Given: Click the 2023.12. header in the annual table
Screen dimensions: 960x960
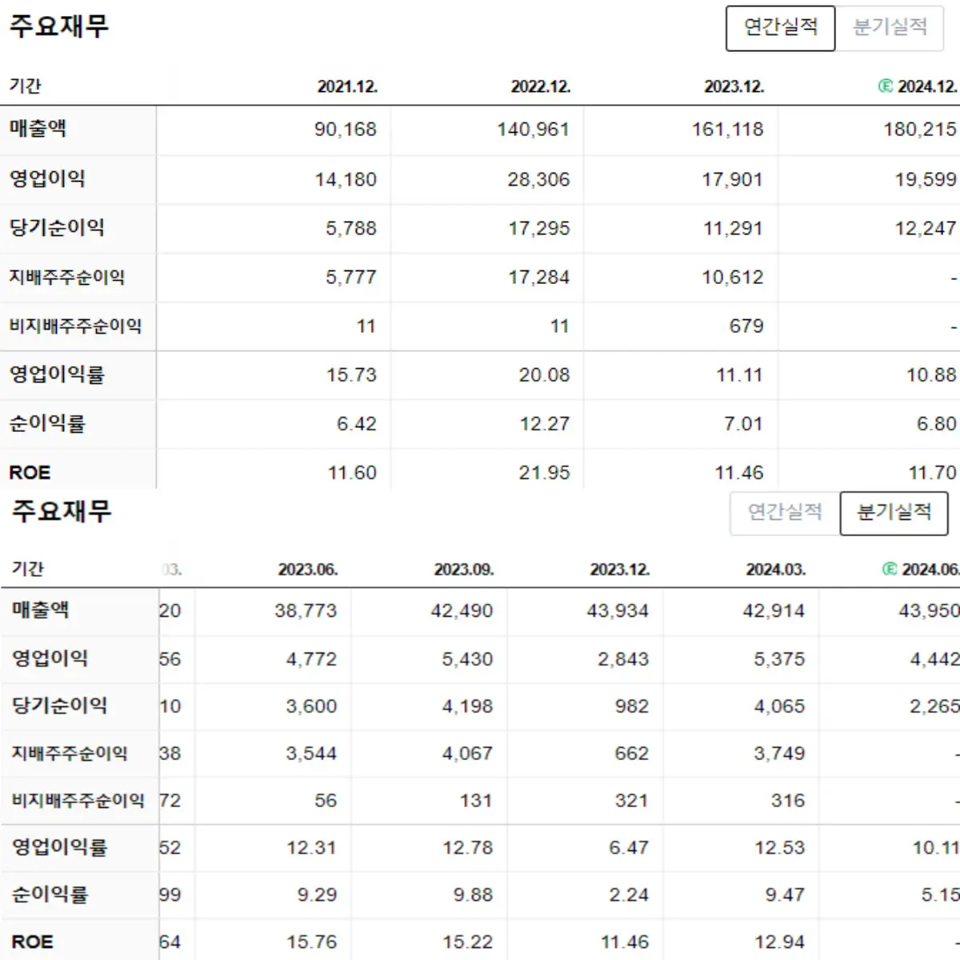Looking at the screenshot, I should pyautogui.click(x=734, y=86).
